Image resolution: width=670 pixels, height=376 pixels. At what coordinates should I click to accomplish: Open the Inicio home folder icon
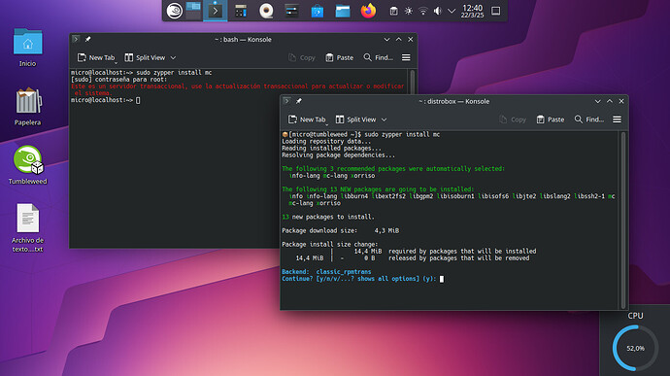click(x=28, y=48)
